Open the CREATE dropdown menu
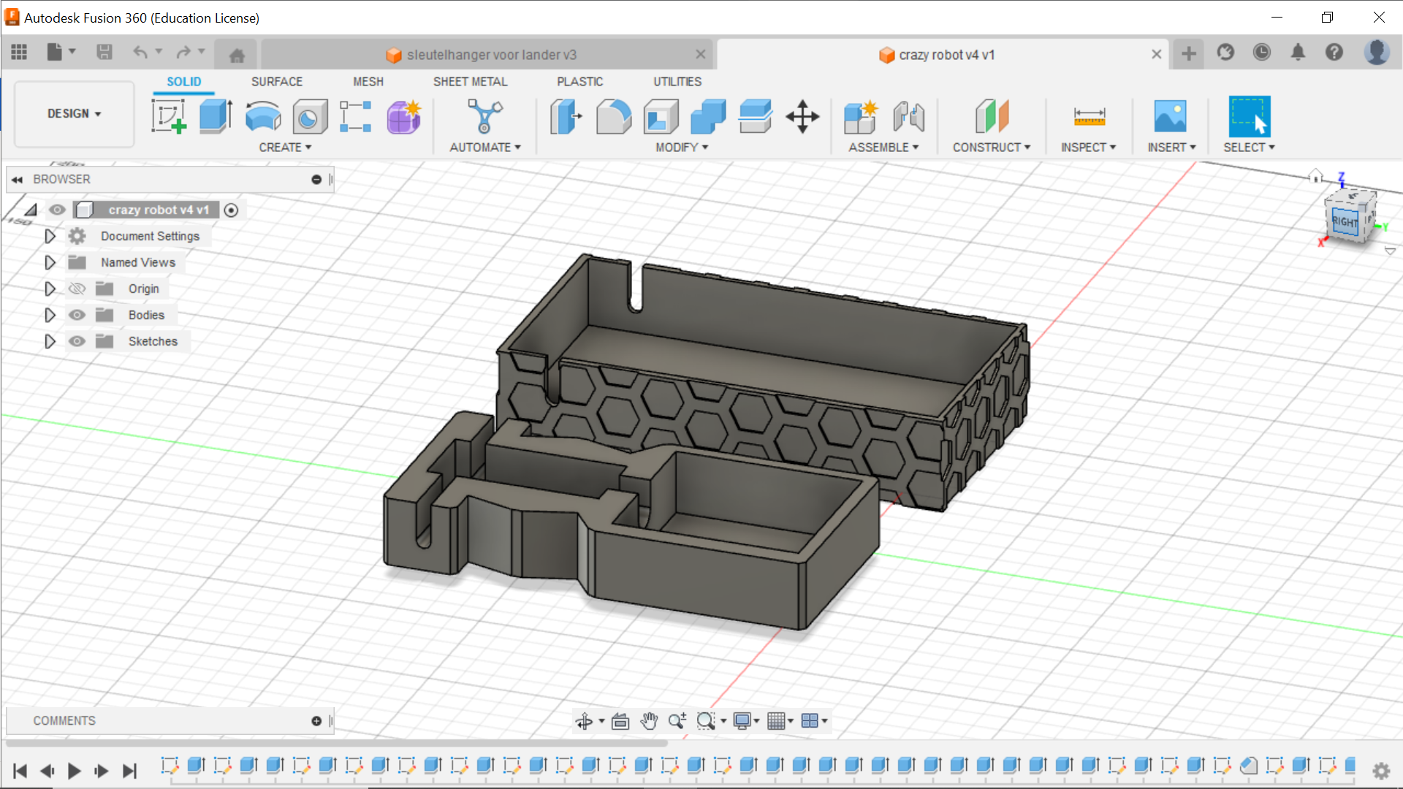Viewport: 1403px width, 789px height. [285, 147]
